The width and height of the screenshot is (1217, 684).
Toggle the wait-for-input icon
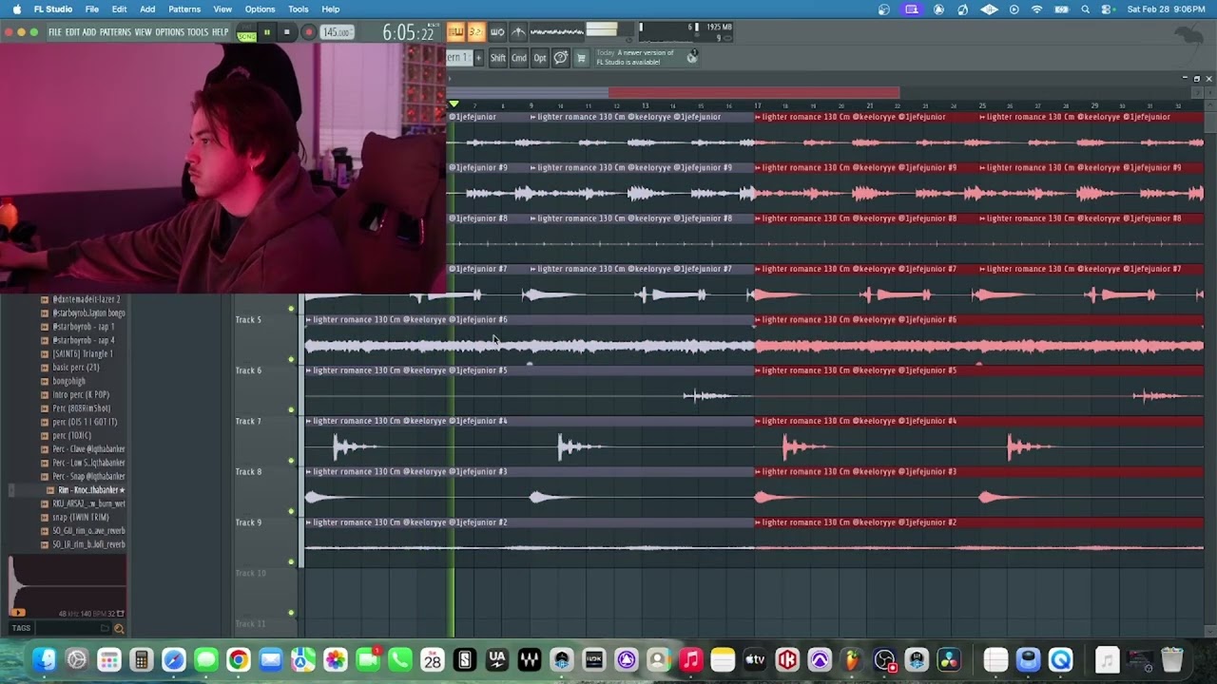point(497,32)
